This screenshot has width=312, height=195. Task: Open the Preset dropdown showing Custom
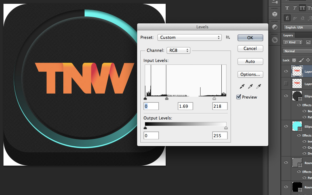point(189,37)
